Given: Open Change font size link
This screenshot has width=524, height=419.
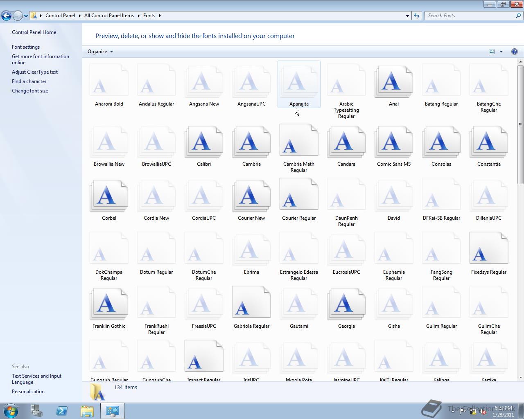Looking at the screenshot, I should tap(30, 91).
